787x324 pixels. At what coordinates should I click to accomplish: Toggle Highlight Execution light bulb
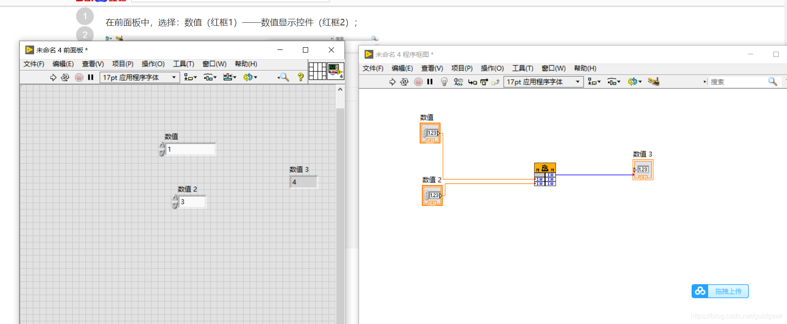coord(444,82)
